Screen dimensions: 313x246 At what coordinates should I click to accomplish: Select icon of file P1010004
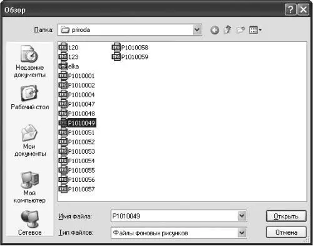click(63, 95)
